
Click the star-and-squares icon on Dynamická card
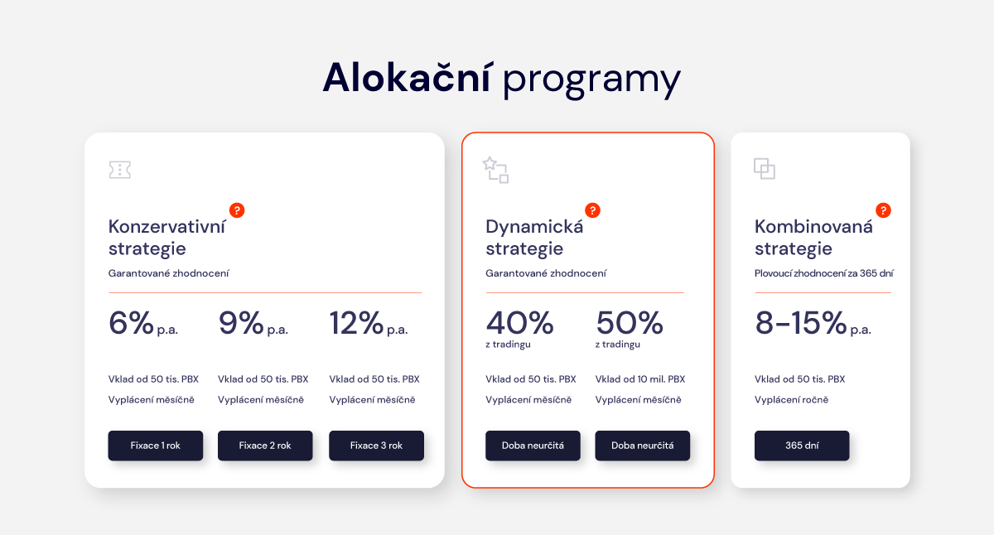tap(495, 170)
